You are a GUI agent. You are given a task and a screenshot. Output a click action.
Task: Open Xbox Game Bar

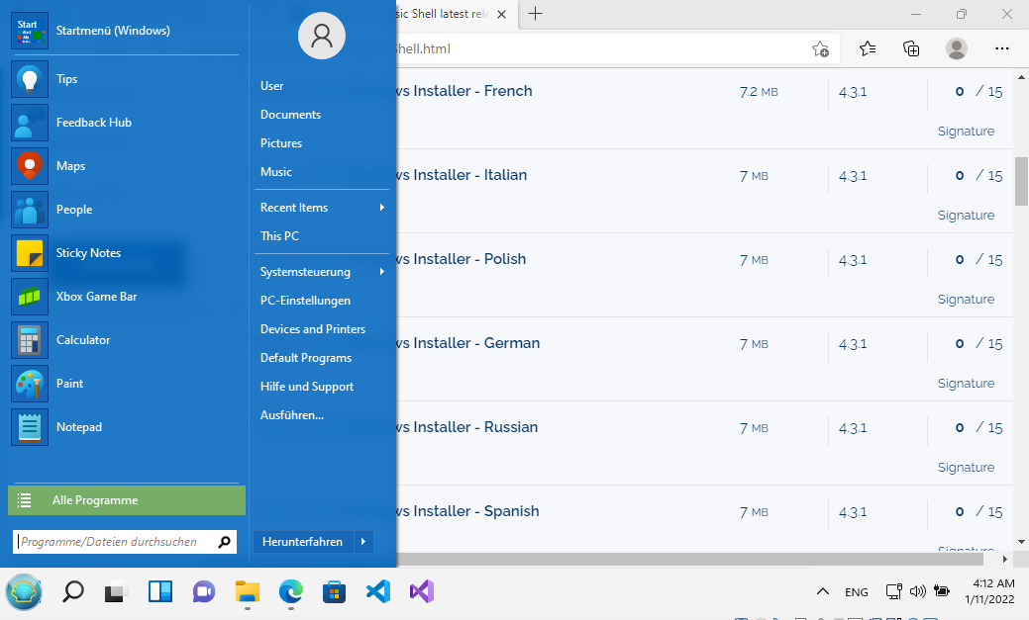[x=125, y=297]
